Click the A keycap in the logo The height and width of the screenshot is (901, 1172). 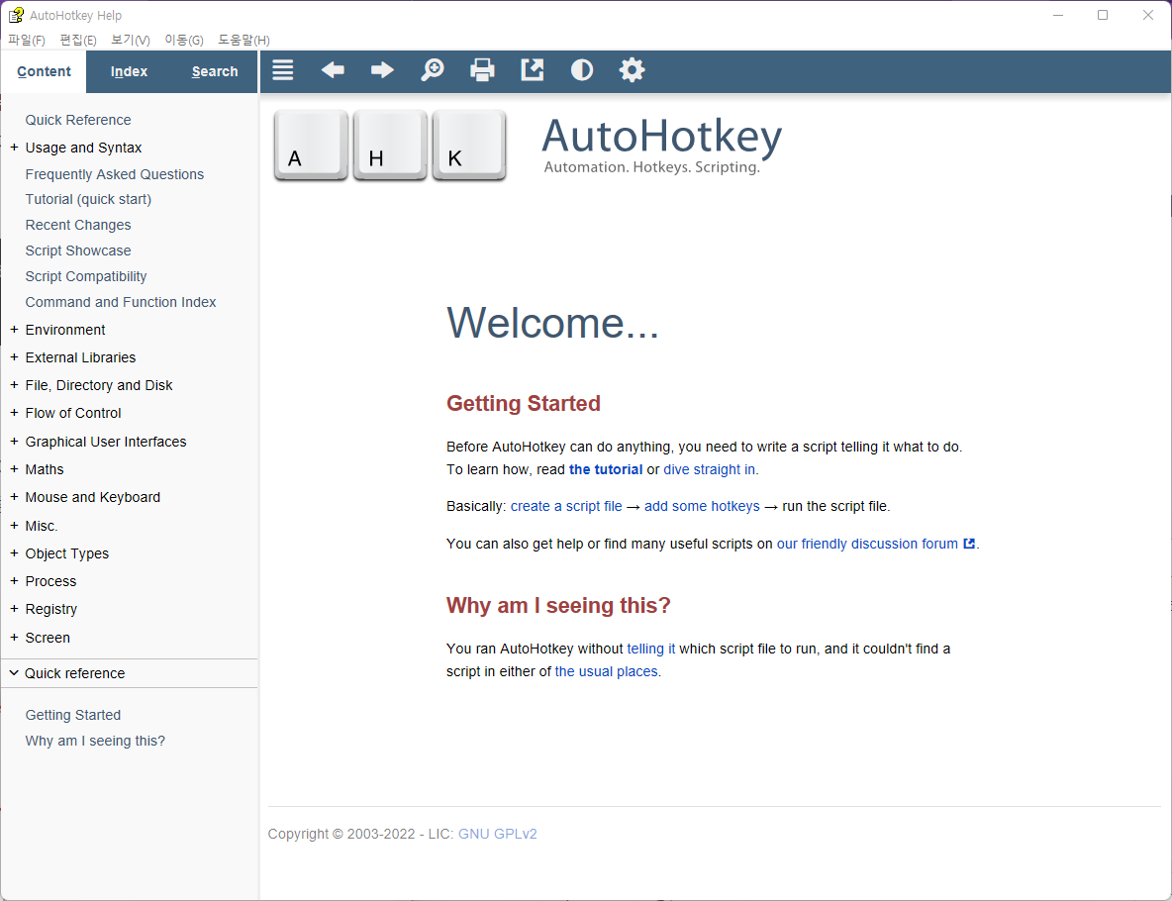tap(311, 146)
